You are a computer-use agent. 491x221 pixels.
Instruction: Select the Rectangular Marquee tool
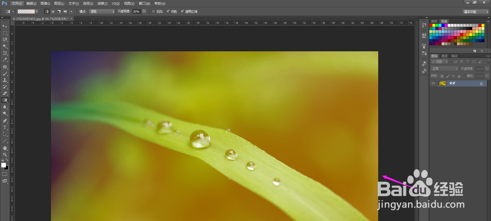click(x=5, y=33)
